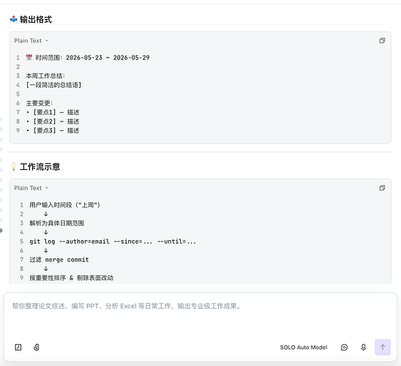Click the 工作流示意 section heading

tap(35, 167)
